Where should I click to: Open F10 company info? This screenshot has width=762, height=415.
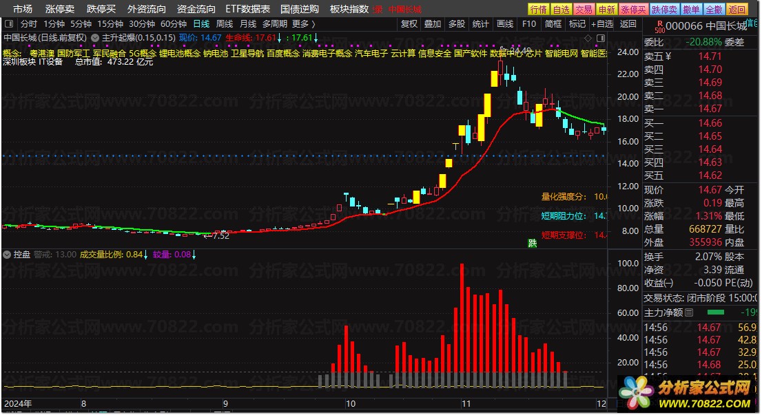[x=528, y=24]
